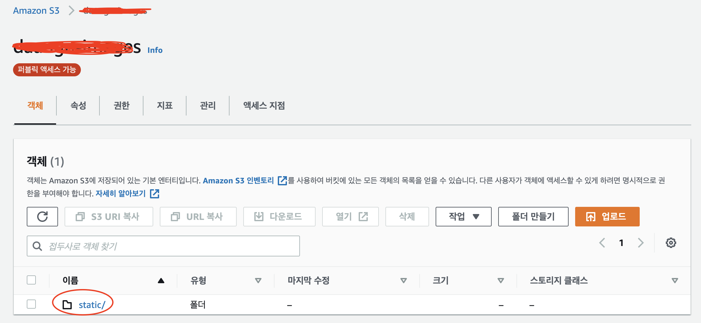701x323 pixels.
Task: Sort by 마지막 수정 column arrow
Action: [404, 281]
